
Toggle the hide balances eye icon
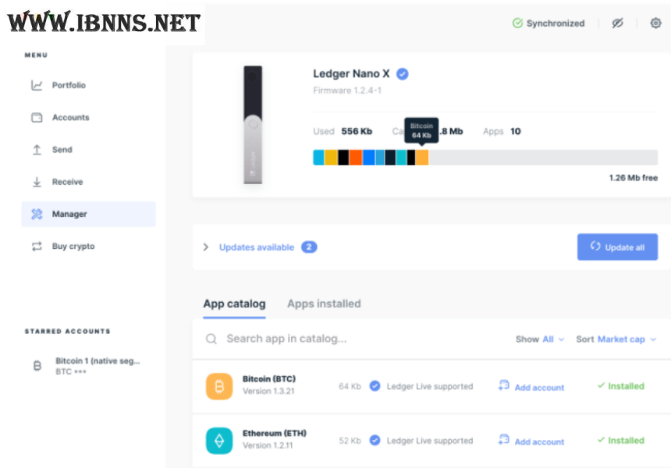pyautogui.click(x=617, y=23)
